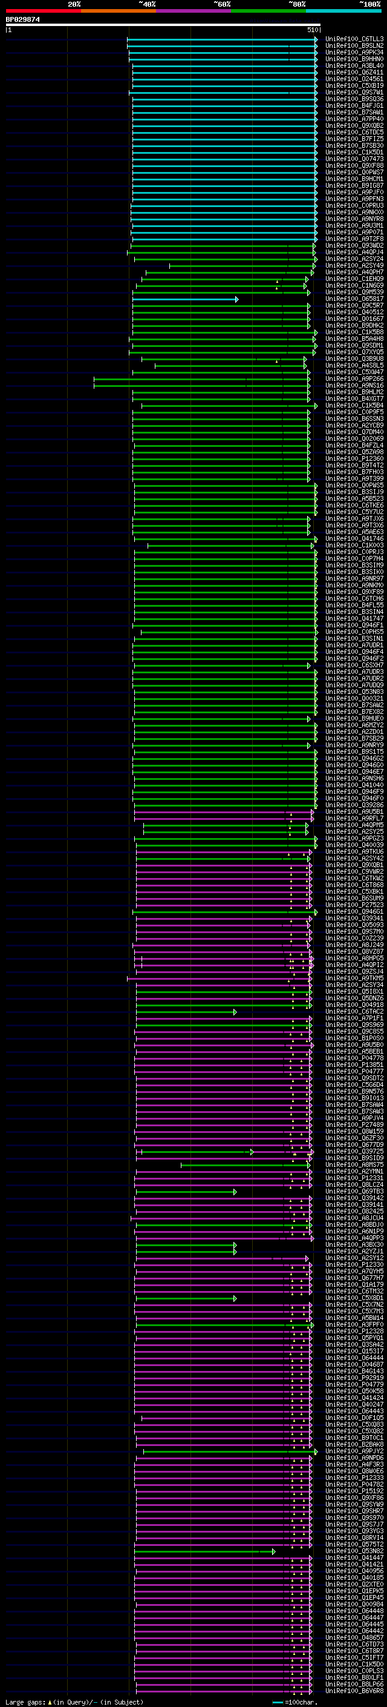Select the UniRef100_Q41746 label
387x1707 pixels.
354,539
